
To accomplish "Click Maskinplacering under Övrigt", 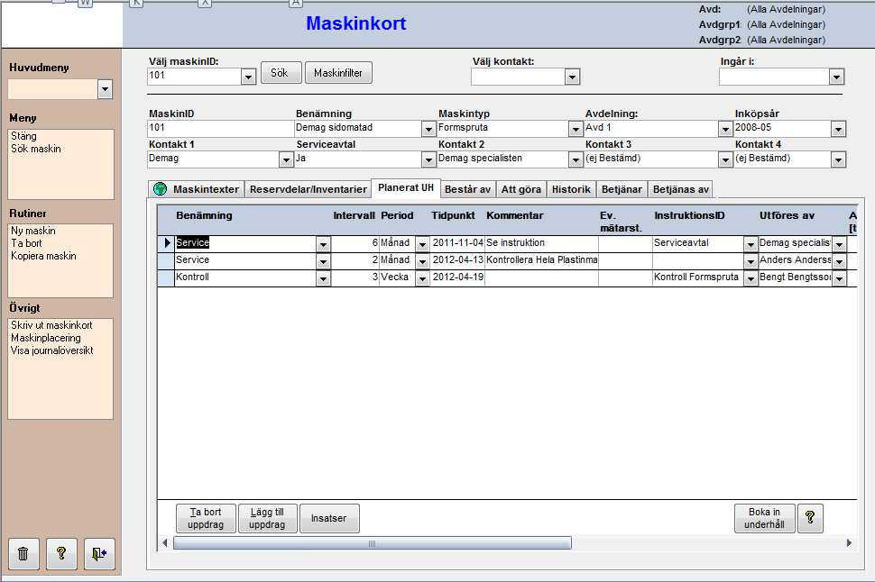I will [x=46, y=338].
